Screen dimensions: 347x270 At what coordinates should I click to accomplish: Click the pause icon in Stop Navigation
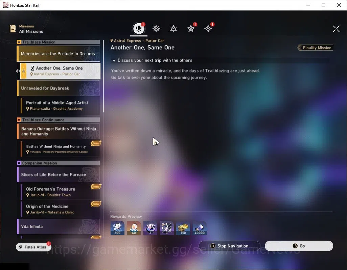213,246
